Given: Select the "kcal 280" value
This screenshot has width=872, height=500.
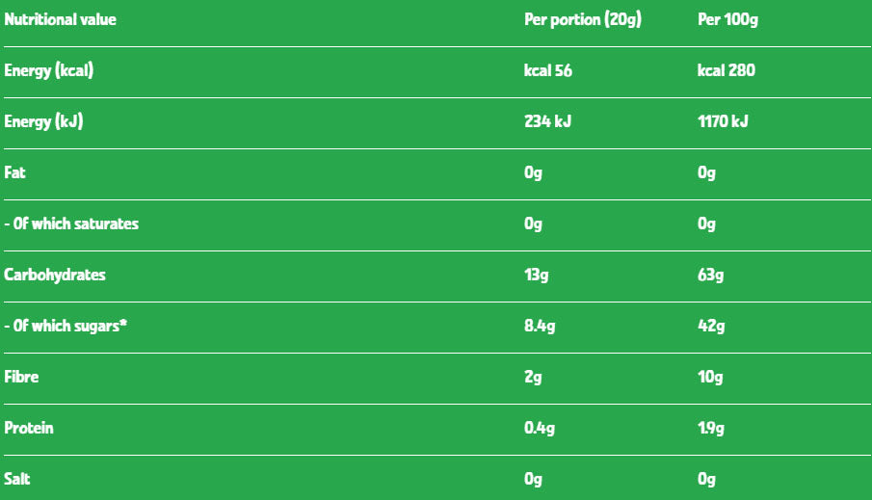Looking at the screenshot, I should (727, 70).
